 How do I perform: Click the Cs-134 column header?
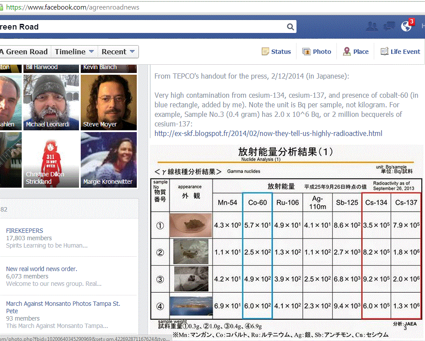pyautogui.click(x=376, y=202)
